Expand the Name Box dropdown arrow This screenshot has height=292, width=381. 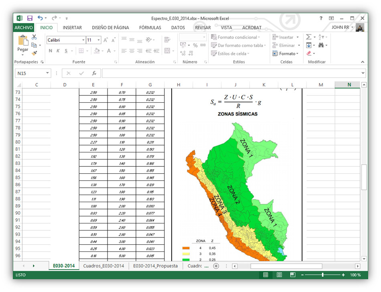pyautogui.click(x=48, y=73)
